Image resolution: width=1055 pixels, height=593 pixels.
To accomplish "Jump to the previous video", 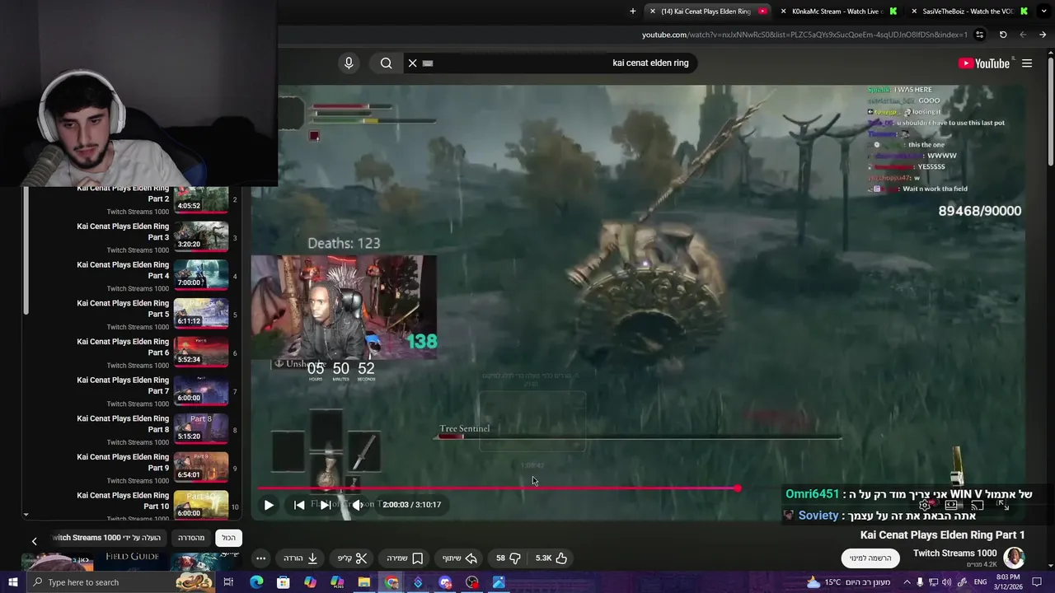I will pyautogui.click(x=299, y=505).
